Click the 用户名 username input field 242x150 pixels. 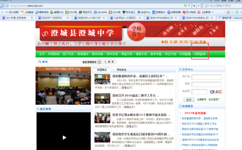tap(207, 77)
